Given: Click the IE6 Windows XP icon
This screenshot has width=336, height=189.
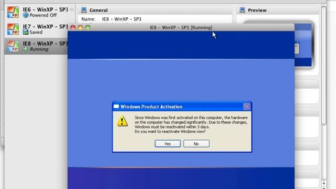Looking at the screenshot, I should tap(13, 12).
